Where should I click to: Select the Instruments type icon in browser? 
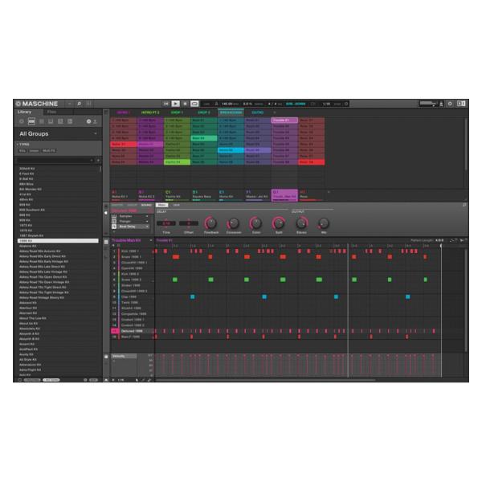tap(51, 121)
